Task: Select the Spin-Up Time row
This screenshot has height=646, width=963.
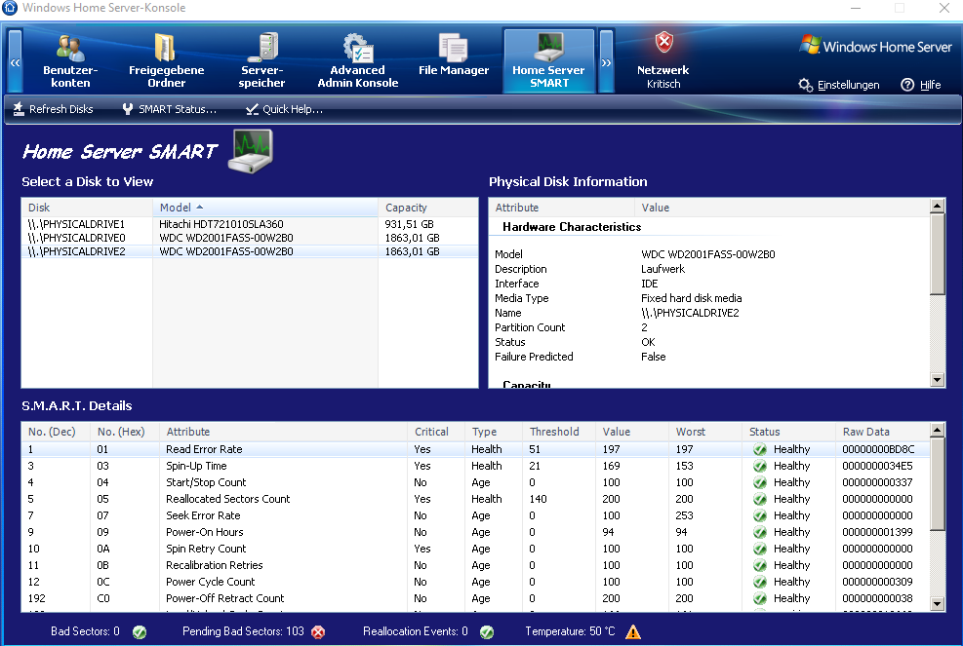Action: click(x=476, y=466)
